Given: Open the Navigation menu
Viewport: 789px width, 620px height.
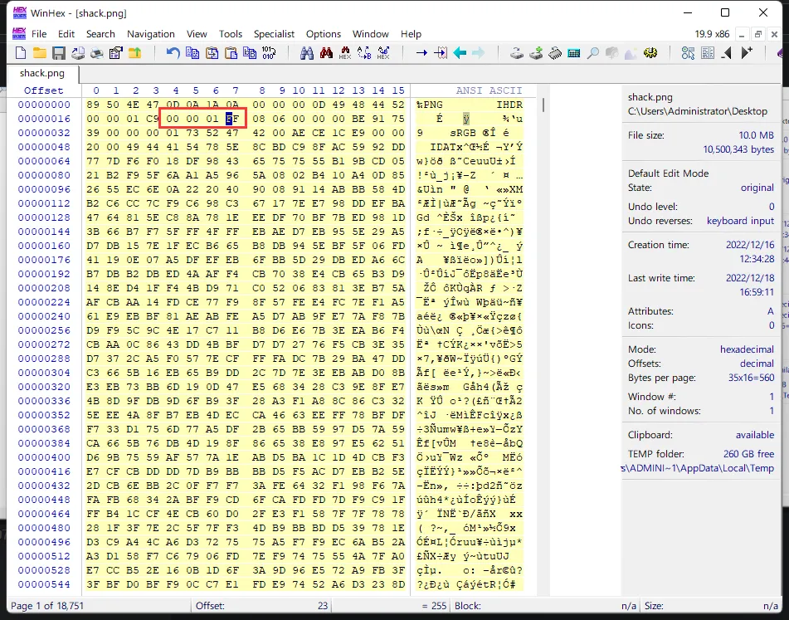Looking at the screenshot, I should tap(150, 34).
